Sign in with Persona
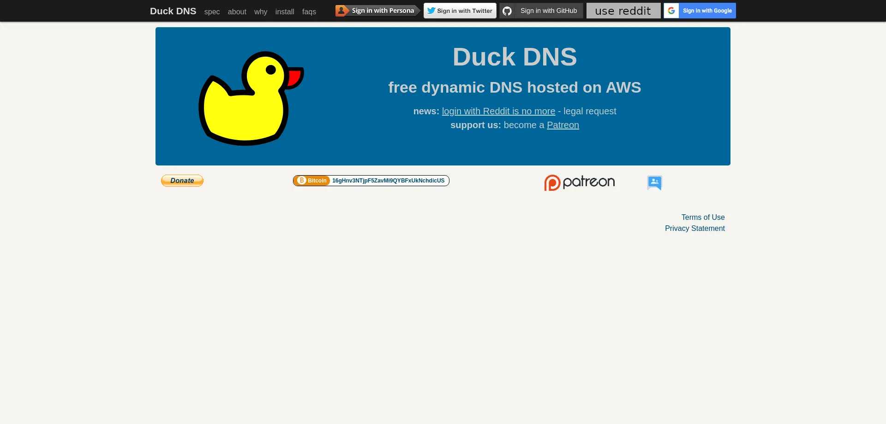Image resolution: width=886 pixels, height=424 pixels. 378,11
